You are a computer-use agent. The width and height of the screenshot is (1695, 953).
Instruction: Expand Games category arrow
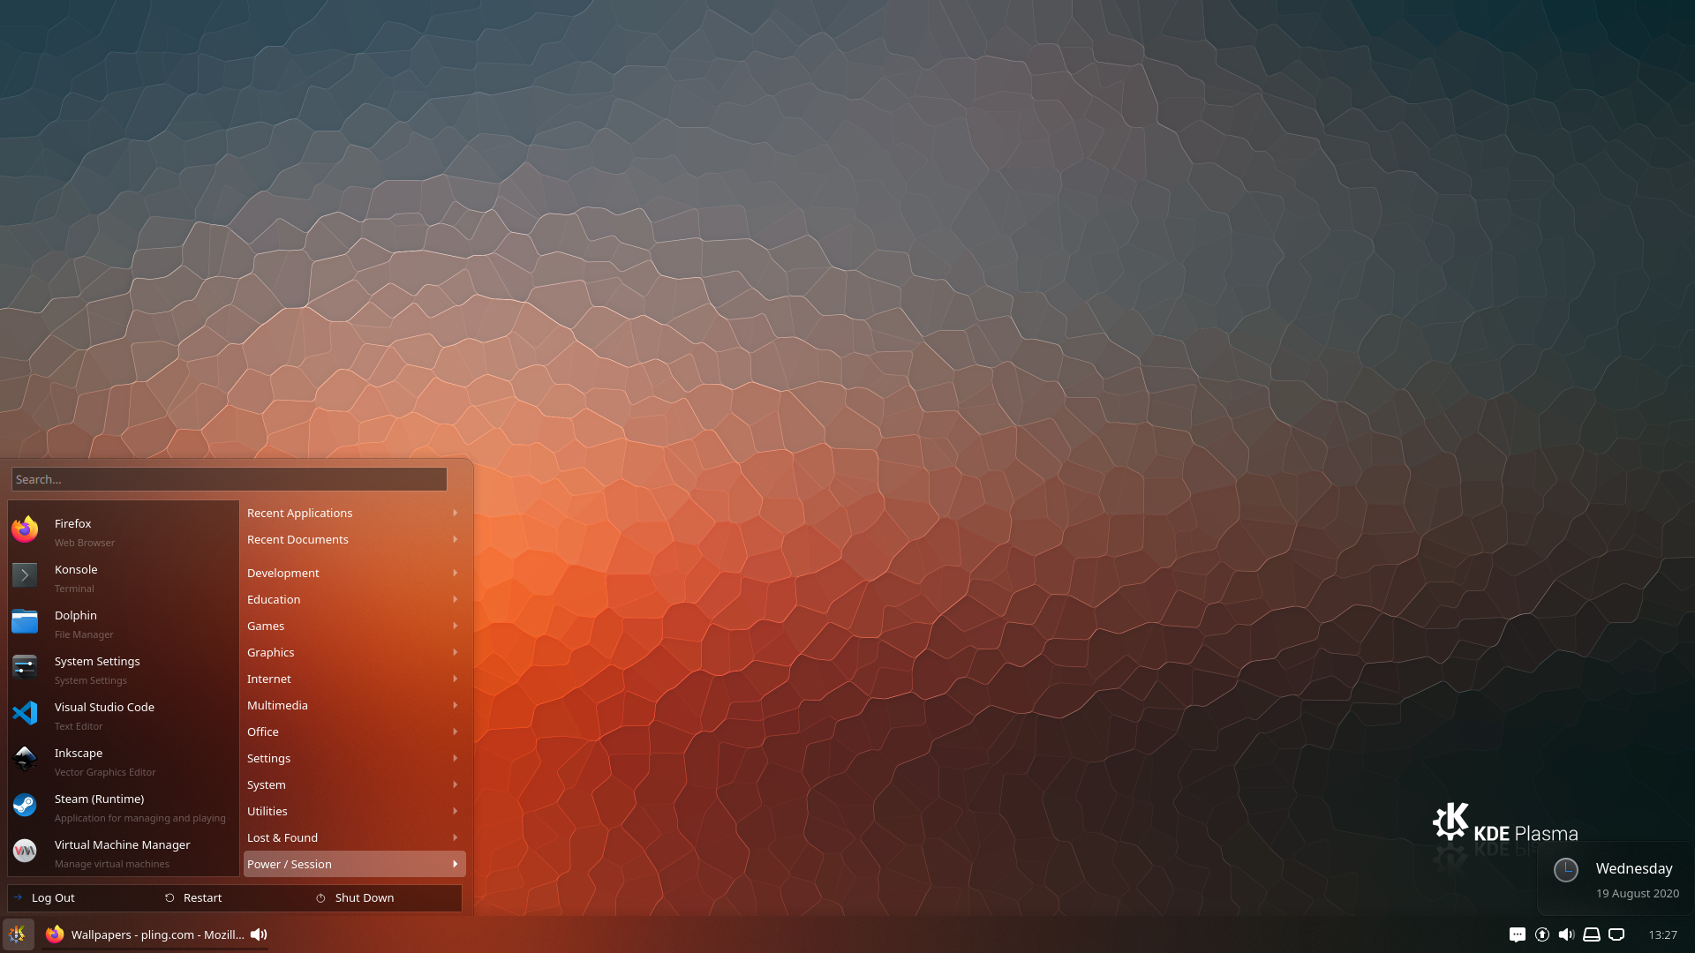[x=456, y=626]
